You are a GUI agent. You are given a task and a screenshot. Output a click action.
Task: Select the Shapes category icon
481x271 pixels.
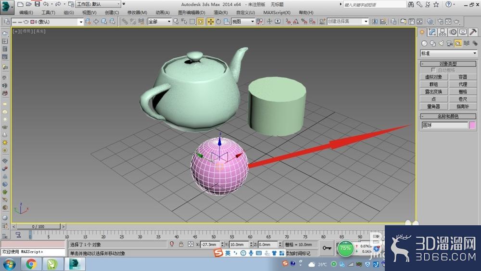coord(433,43)
